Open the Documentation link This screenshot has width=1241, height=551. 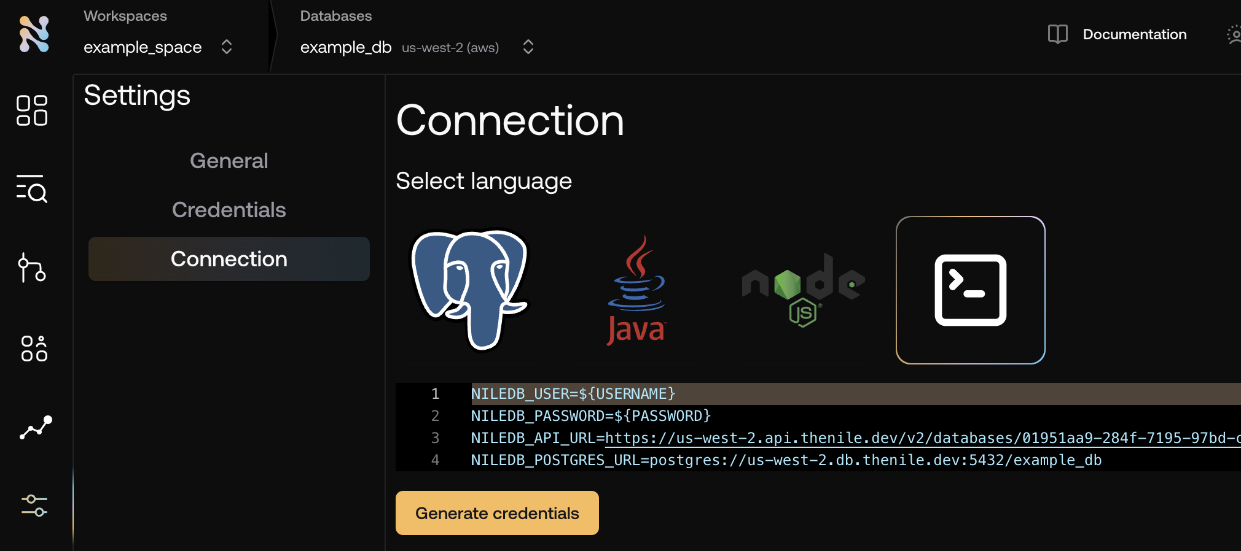tap(1135, 34)
